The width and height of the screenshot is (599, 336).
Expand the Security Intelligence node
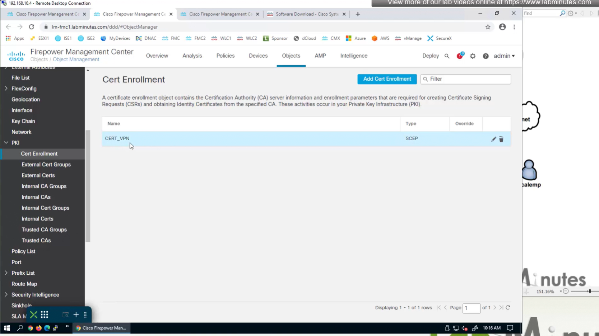coord(6,295)
